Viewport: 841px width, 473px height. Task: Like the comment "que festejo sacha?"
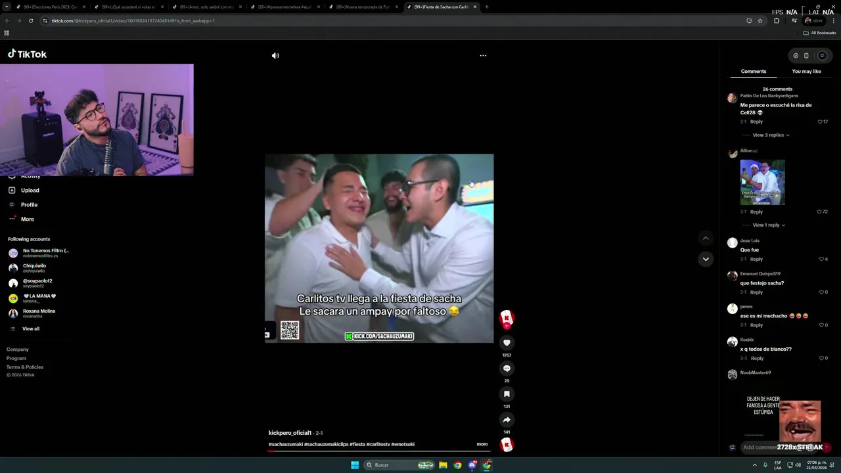tap(823, 292)
